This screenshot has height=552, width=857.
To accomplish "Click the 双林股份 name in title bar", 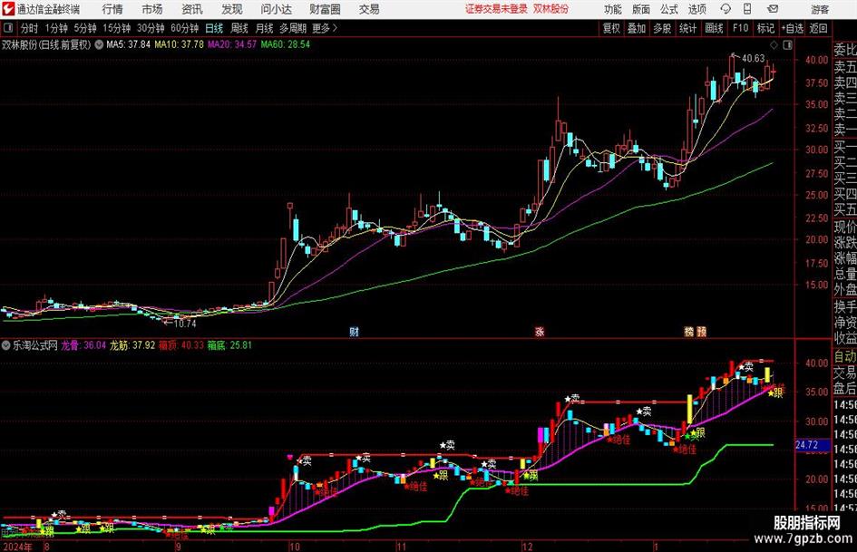I will coord(550,9).
